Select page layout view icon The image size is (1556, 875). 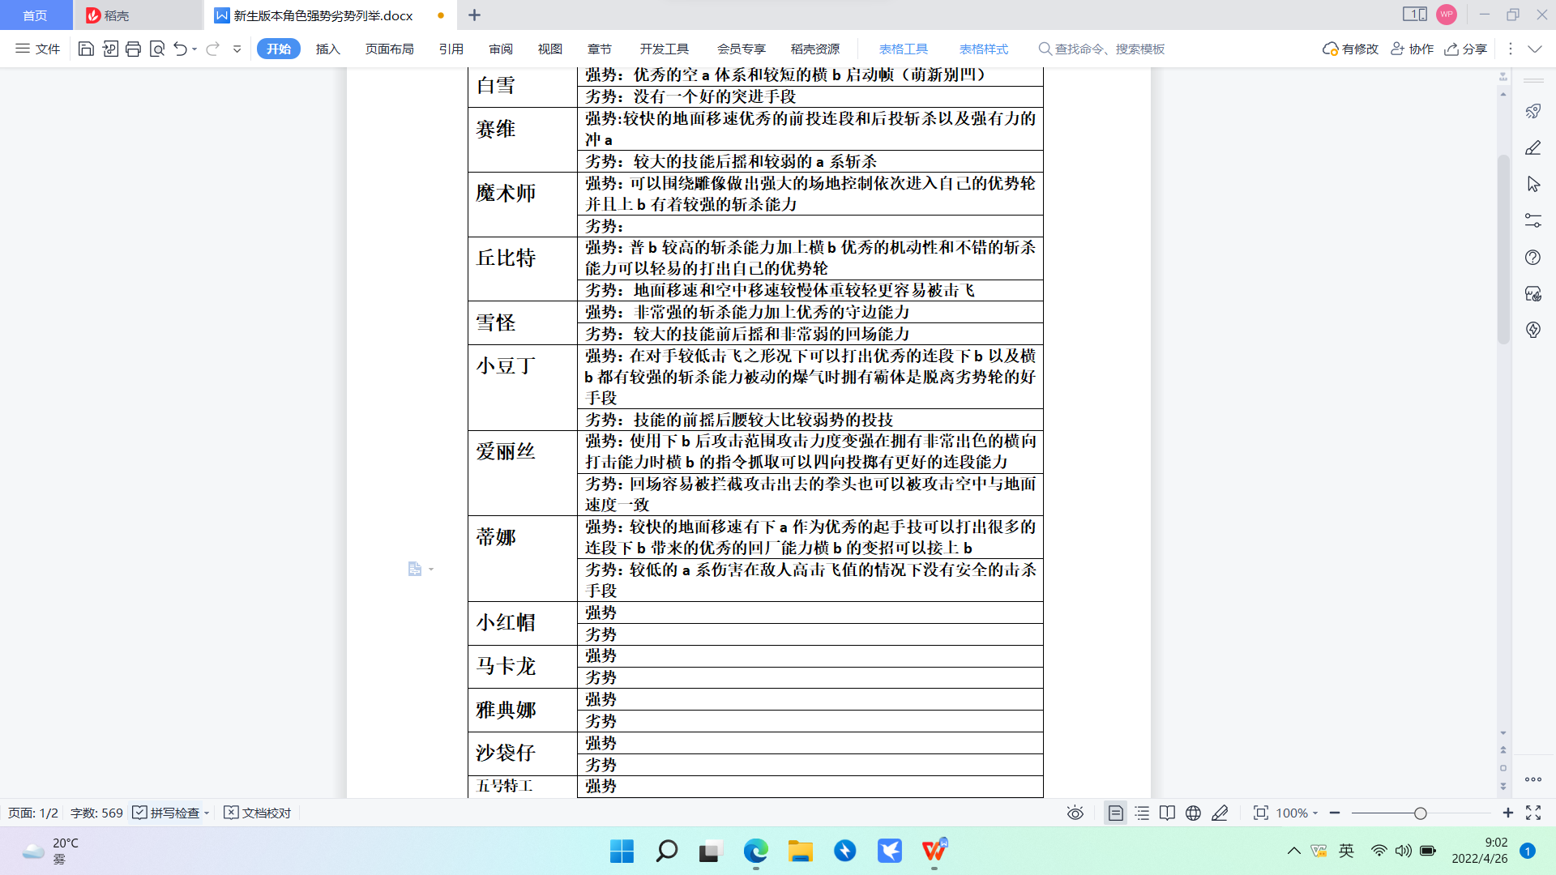click(x=1116, y=813)
